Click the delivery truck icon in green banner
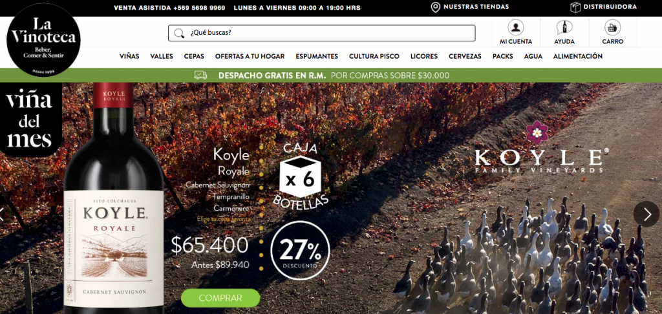 click(x=200, y=76)
